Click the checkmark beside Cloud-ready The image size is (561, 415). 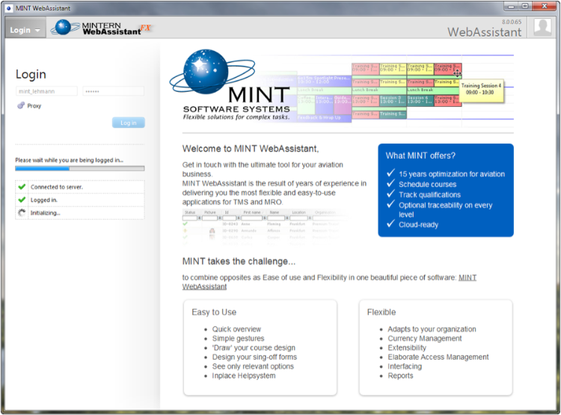pyautogui.click(x=390, y=224)
